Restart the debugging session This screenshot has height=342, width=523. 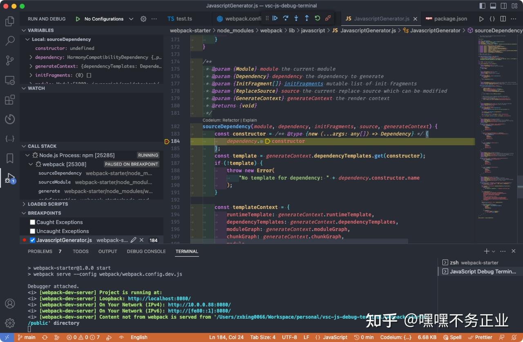coord(317,18)
